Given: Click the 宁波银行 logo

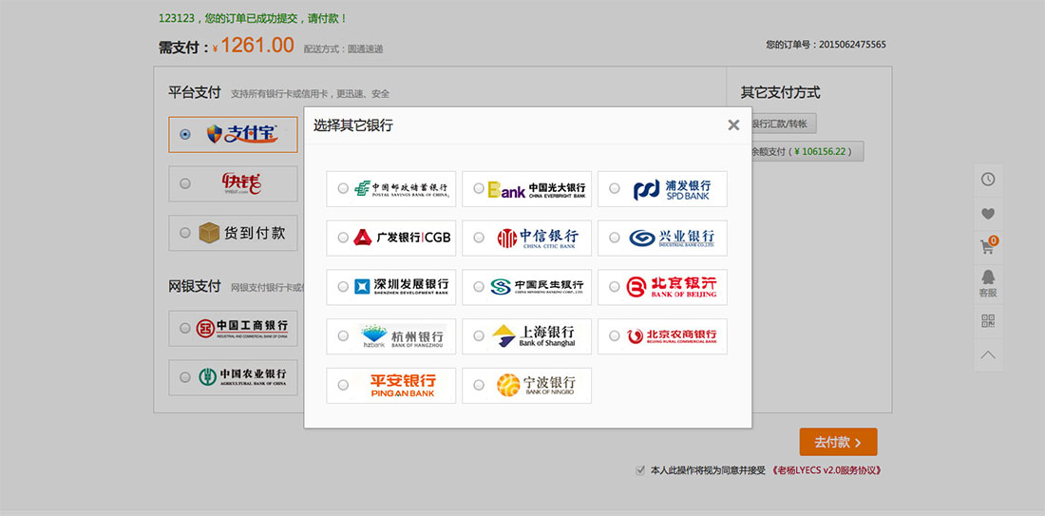Looking at the screenshot, I should 536,385.
